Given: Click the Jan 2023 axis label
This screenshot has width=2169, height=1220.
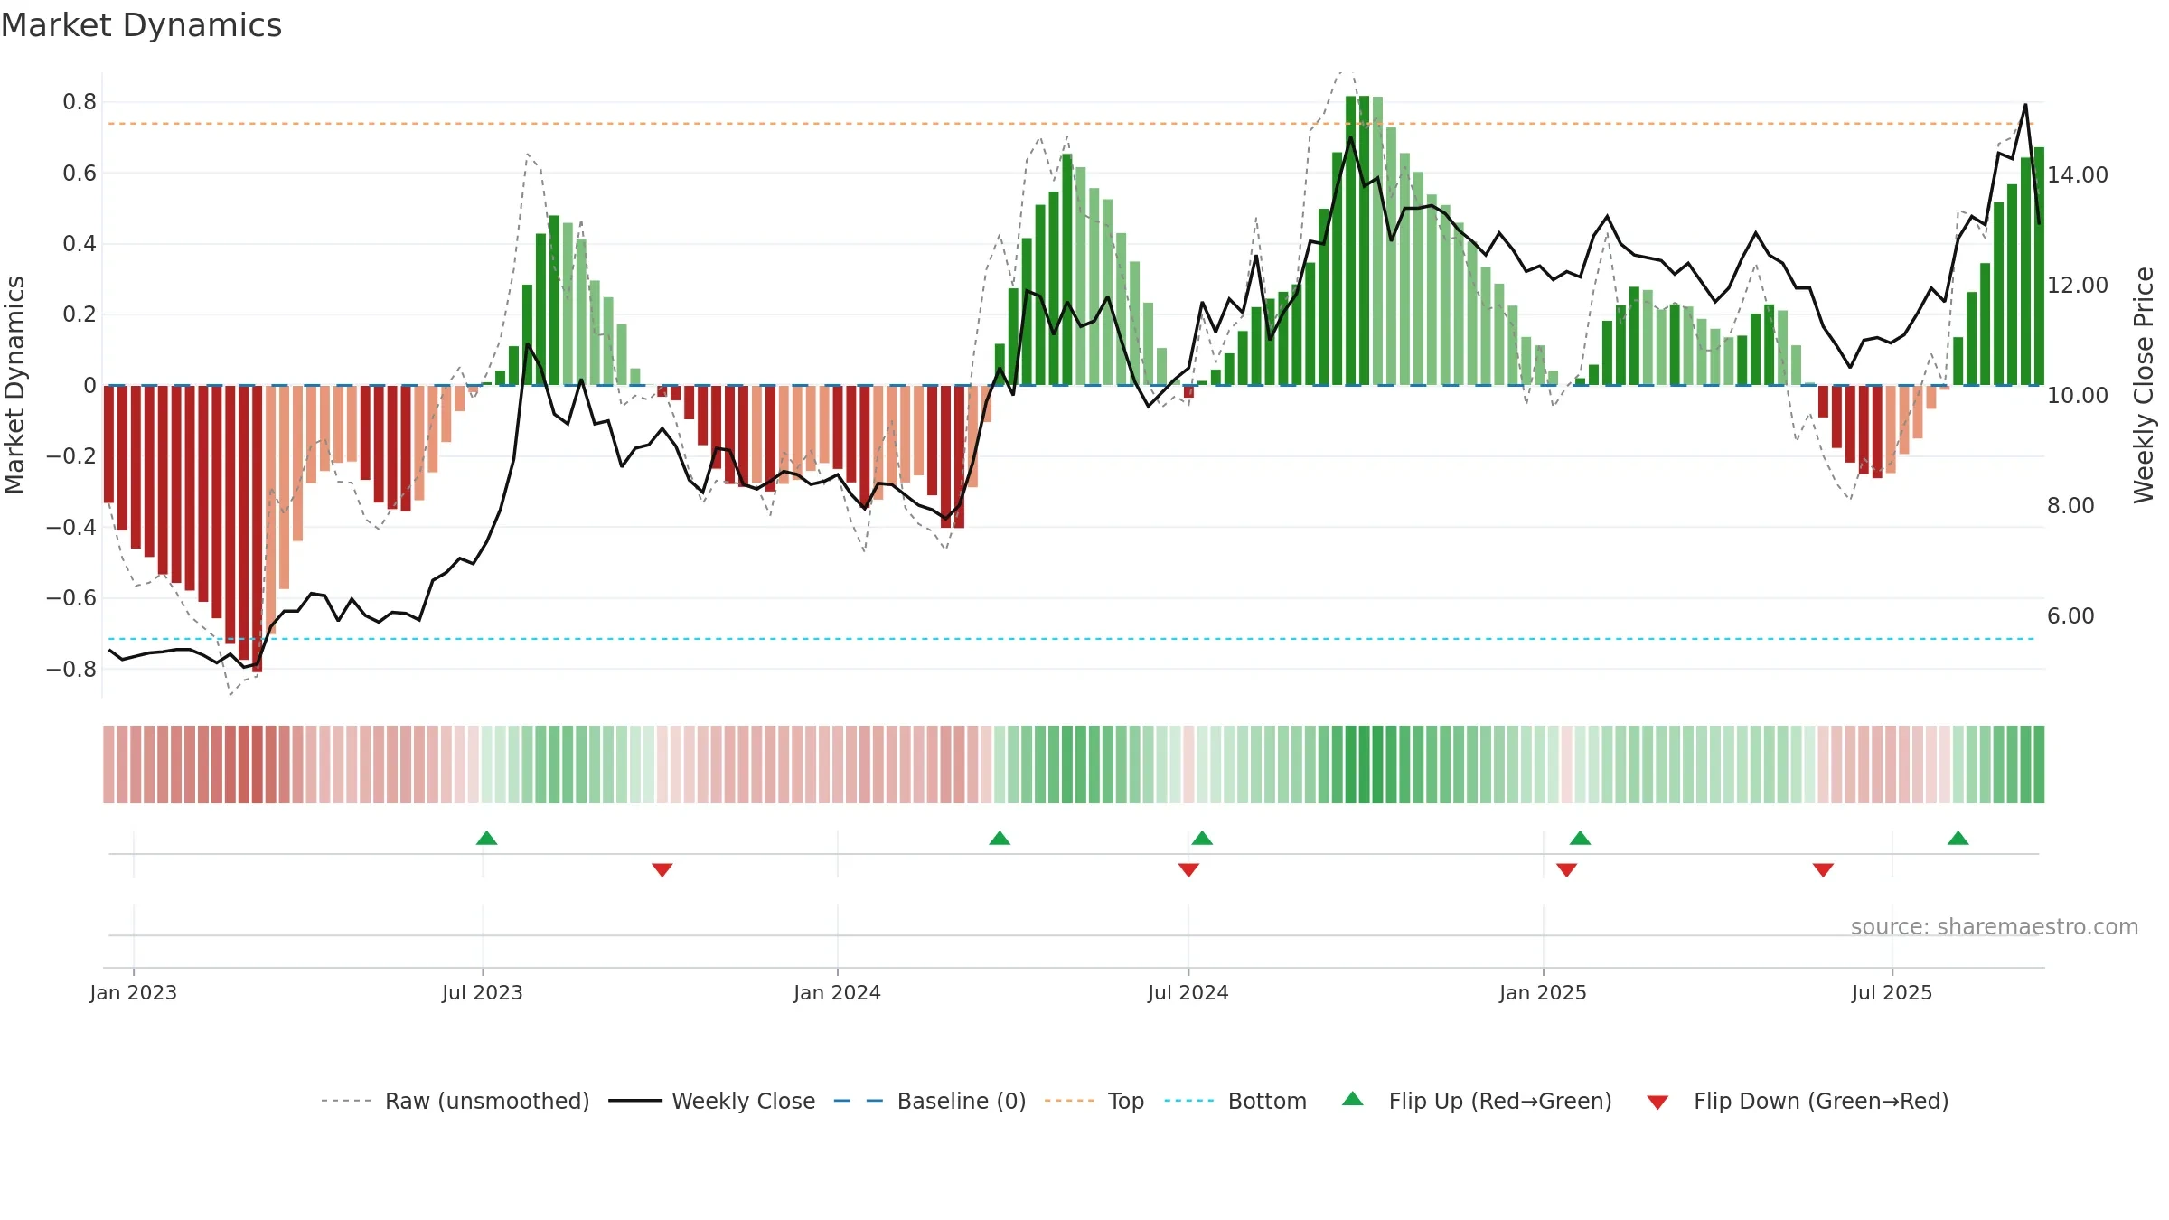Looking at the screenshot, I should point(134,992).
